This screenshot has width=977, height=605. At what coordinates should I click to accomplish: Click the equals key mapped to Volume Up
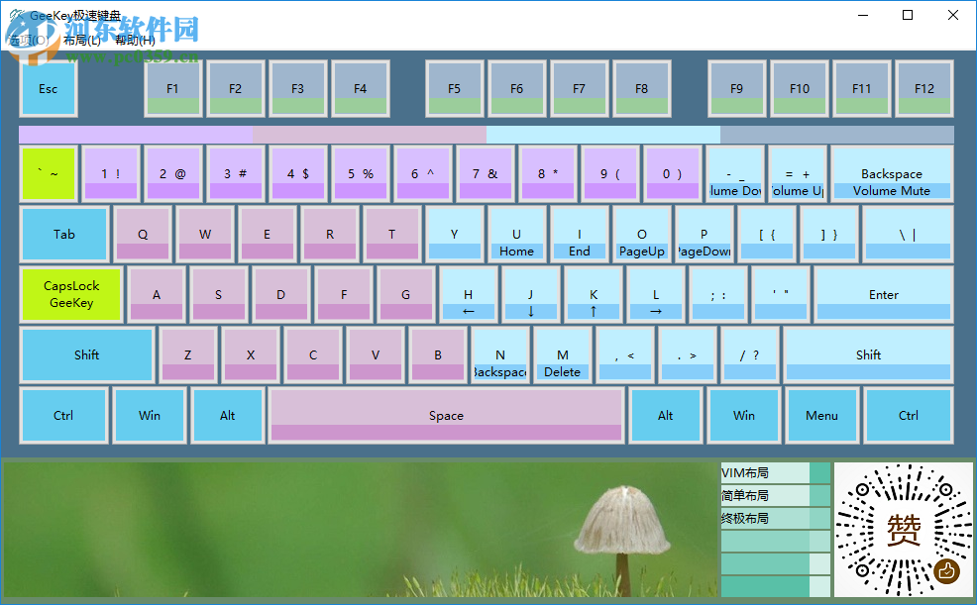click(x=798, y=173)
